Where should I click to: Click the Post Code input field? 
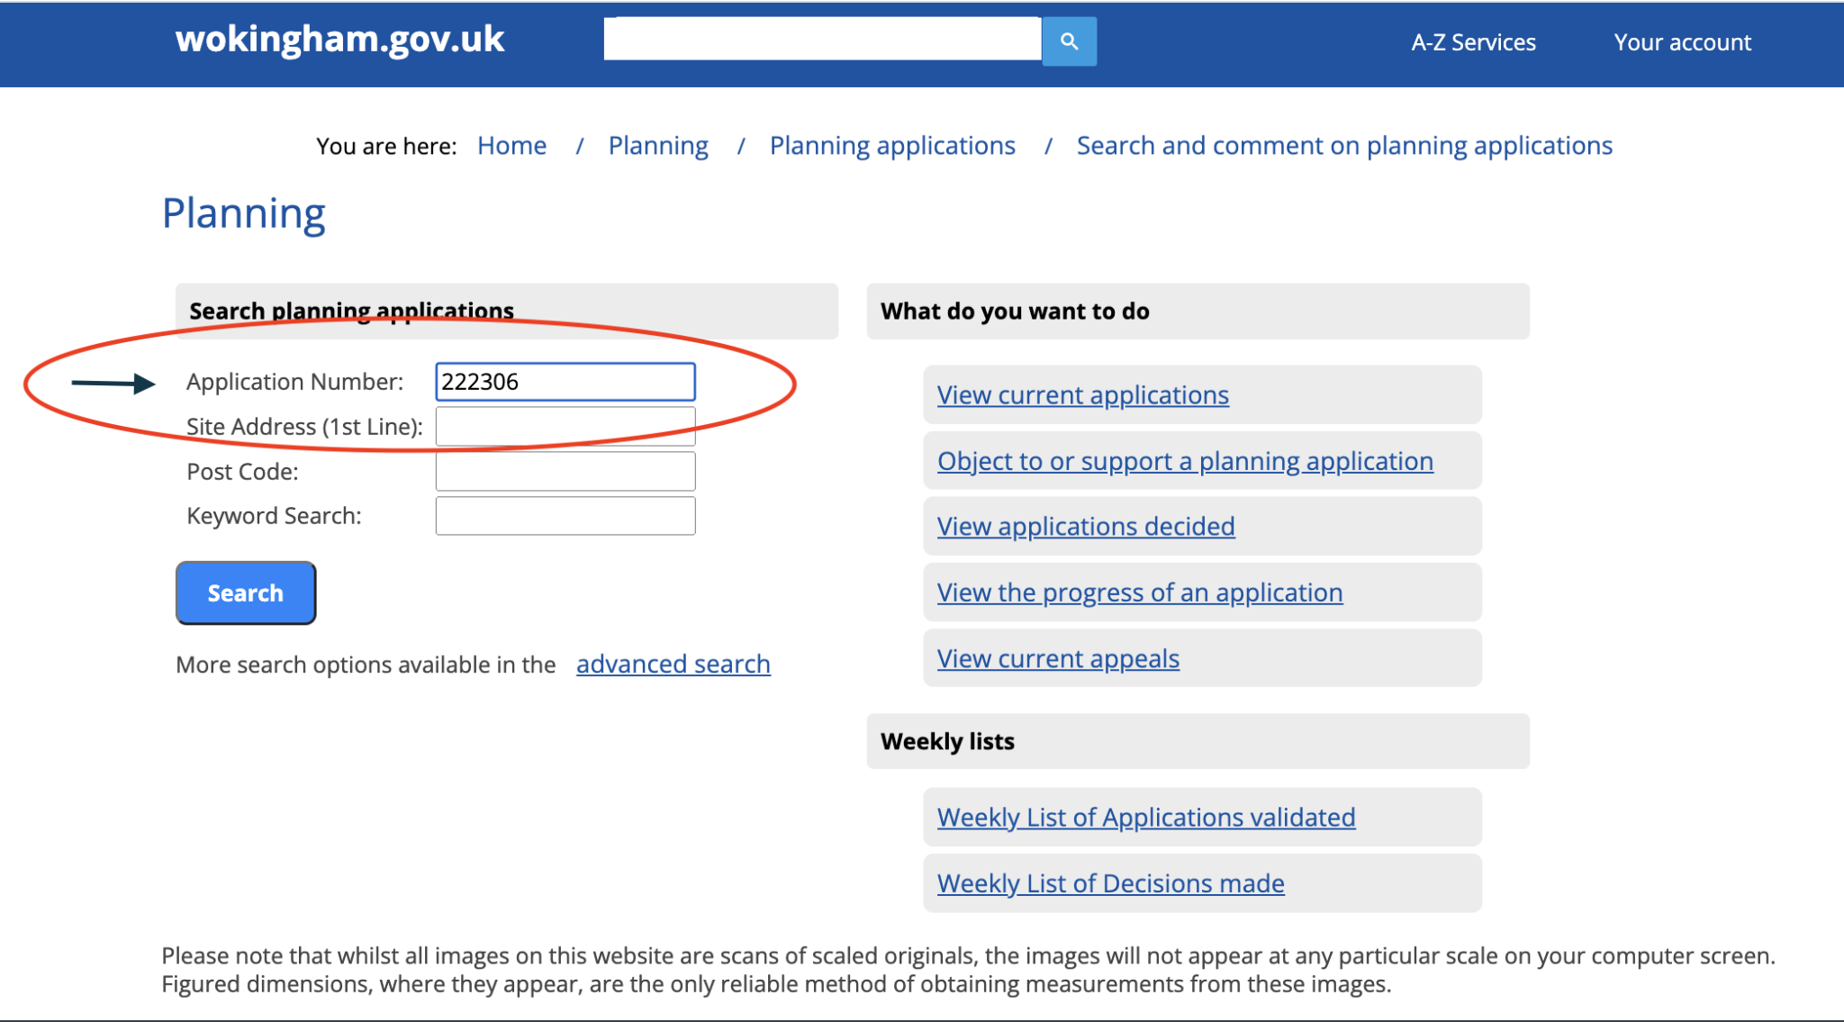(x=565, y=471)
